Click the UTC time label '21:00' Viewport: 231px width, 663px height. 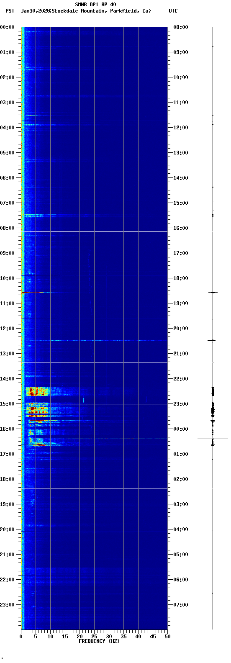pos(181,354)
